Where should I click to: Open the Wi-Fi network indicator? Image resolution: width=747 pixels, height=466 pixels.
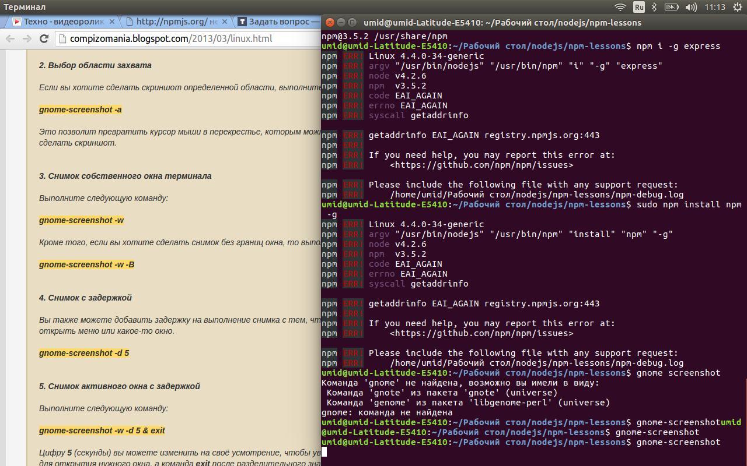(x=620, y=7)
